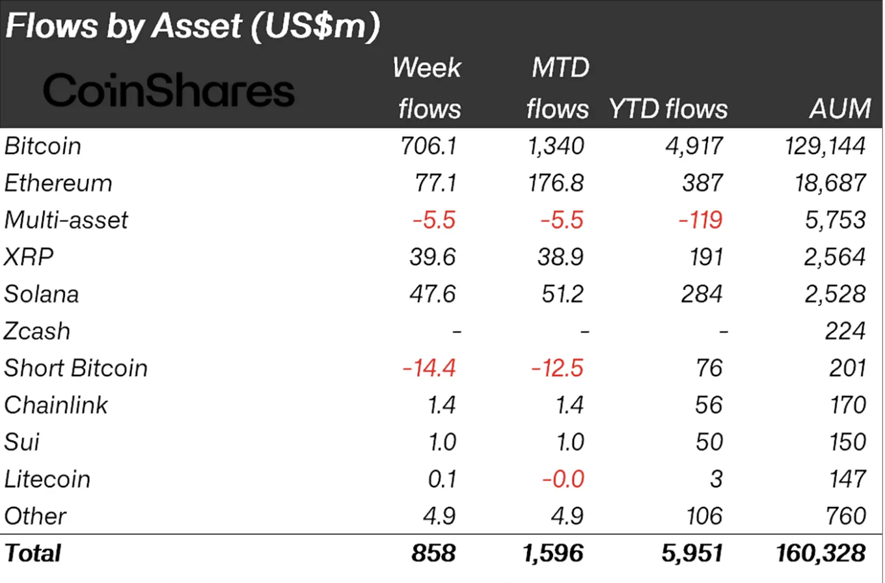
Task: Select the Short Bitcoin row label
Action: click(x=75, y=368)
